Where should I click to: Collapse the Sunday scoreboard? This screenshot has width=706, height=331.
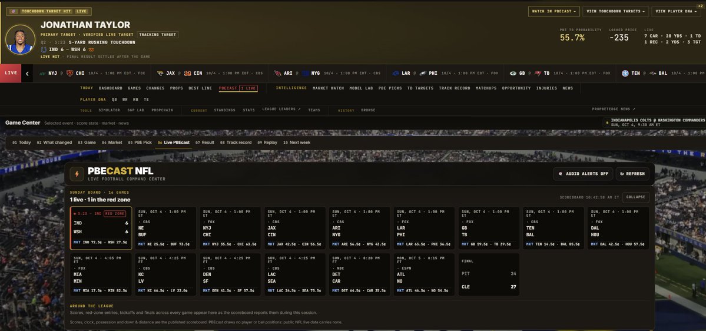(x=636, y=197)
